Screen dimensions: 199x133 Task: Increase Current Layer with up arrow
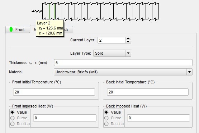[128, 38]
